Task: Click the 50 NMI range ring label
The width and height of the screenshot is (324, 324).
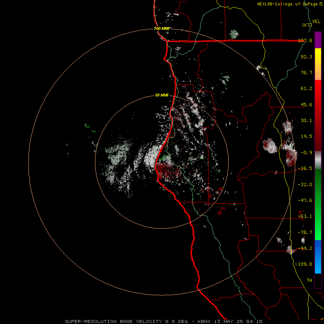Action: coord(162,95)
